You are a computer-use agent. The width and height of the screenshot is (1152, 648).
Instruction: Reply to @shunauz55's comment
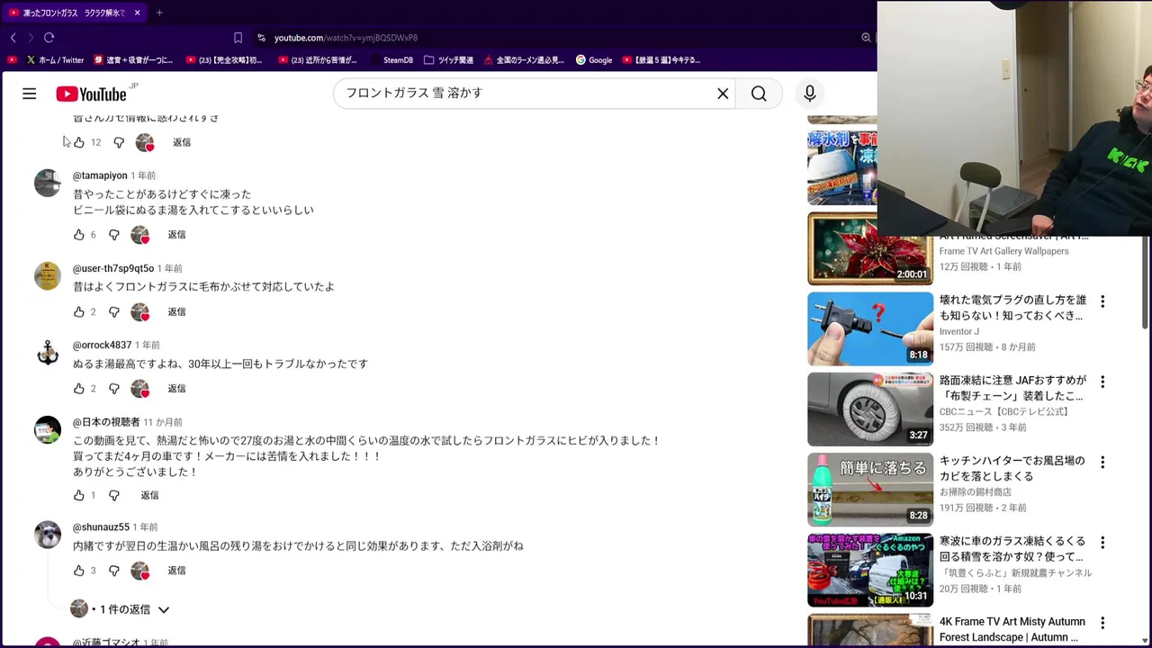[176, 571]
